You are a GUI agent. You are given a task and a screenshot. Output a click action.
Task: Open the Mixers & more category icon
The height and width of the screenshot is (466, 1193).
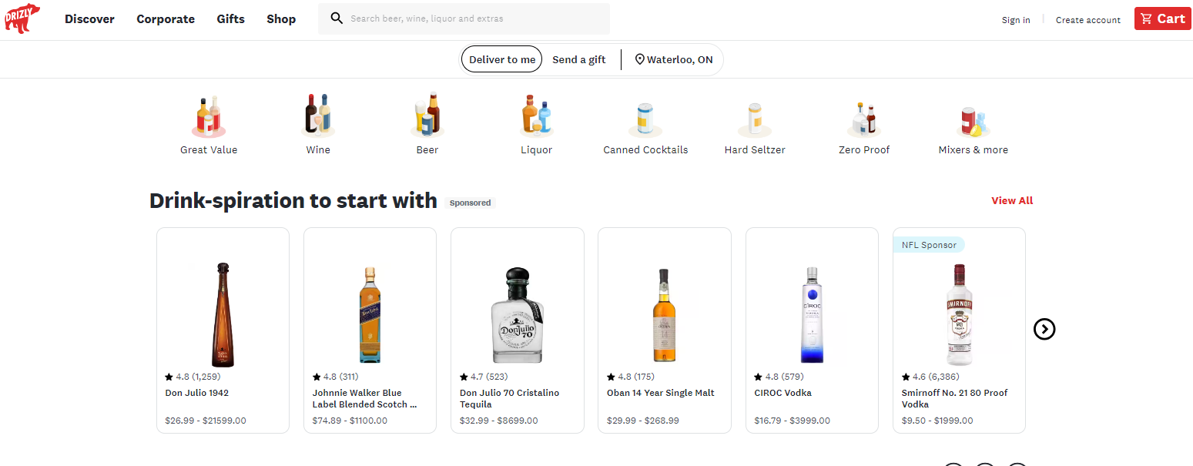pyautogui.click(x=974, y=122)
